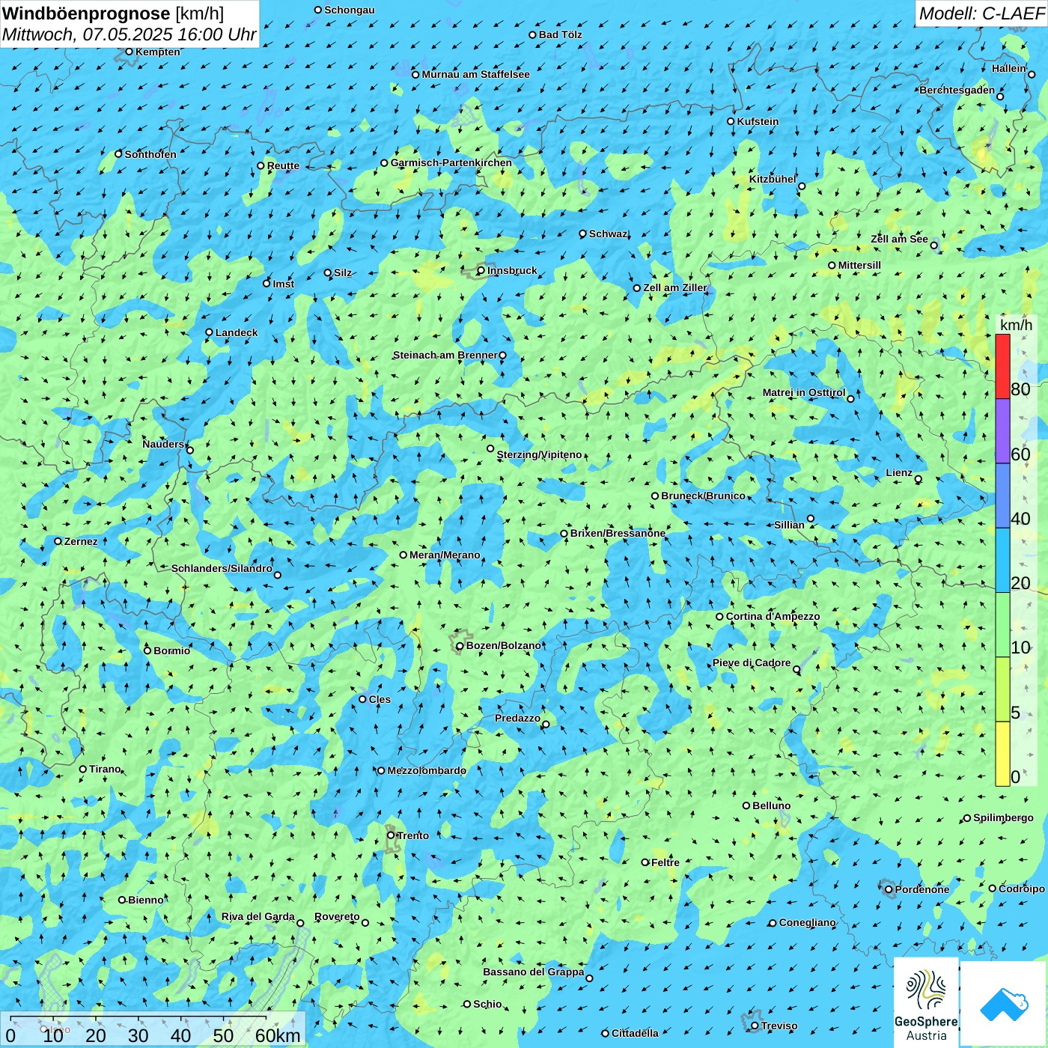Click the Bienno label
Screen dimensions: 1048x1048
point(145,900)
